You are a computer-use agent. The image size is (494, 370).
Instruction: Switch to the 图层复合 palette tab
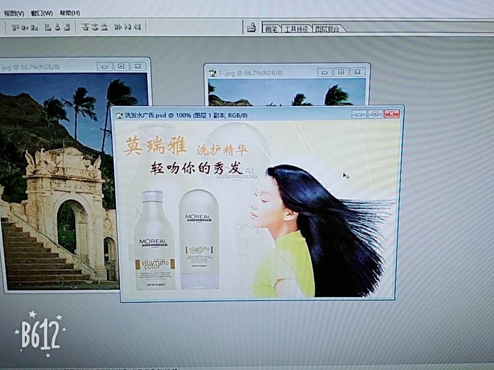pos(328,29)
